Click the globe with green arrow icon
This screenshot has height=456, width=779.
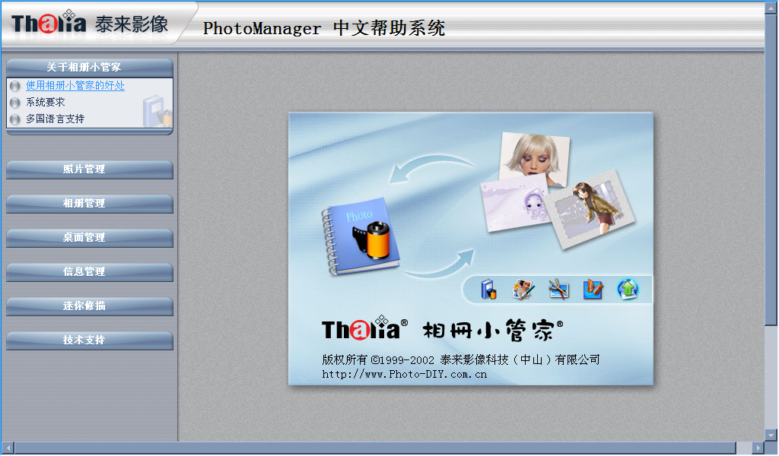click(628, 289)
